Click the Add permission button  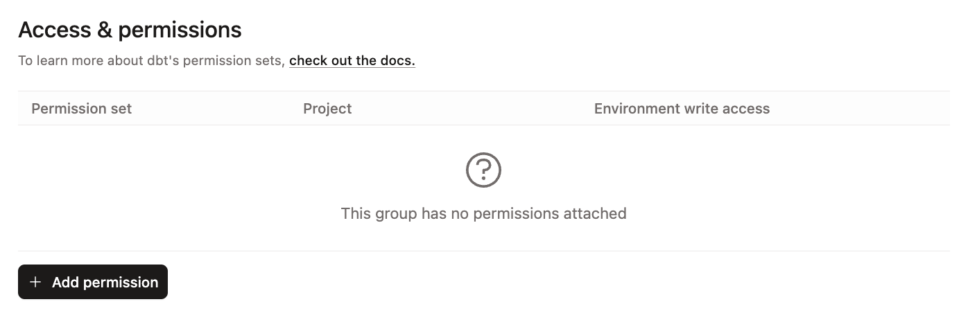93,282
